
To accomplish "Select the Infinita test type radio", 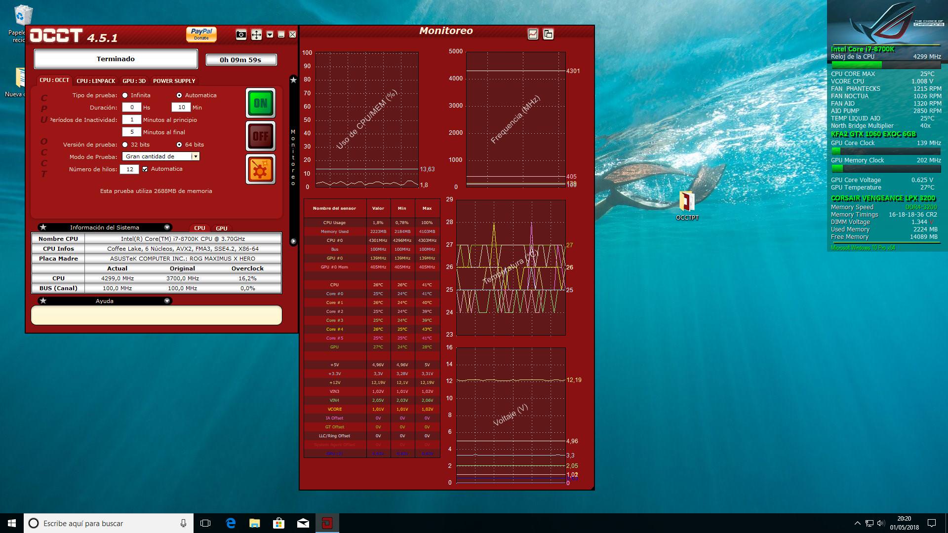I will point(125,95).
